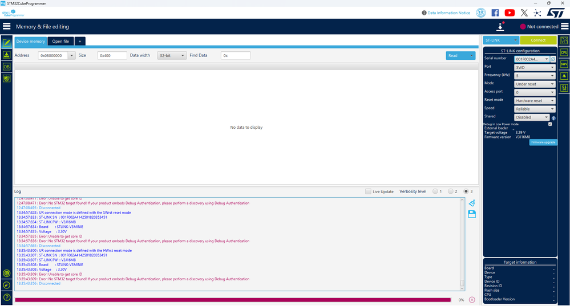Click the 'Target voltage' label text

495,133
